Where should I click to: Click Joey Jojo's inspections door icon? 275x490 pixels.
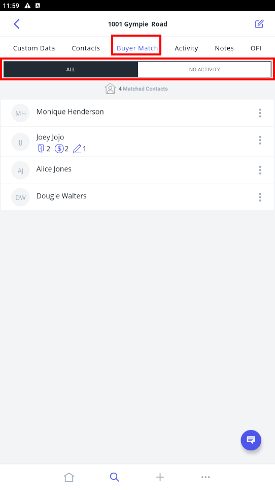click(x=41, y=149)
